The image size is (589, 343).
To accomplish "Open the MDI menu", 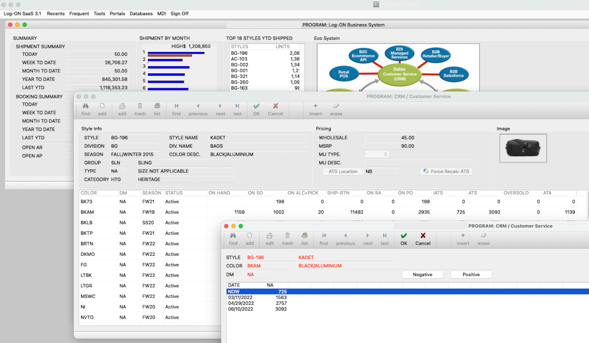I will [162, 14].
